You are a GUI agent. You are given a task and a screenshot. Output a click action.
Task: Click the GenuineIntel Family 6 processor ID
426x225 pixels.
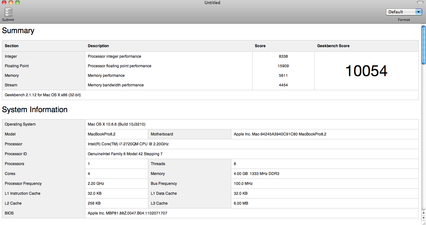125,154
